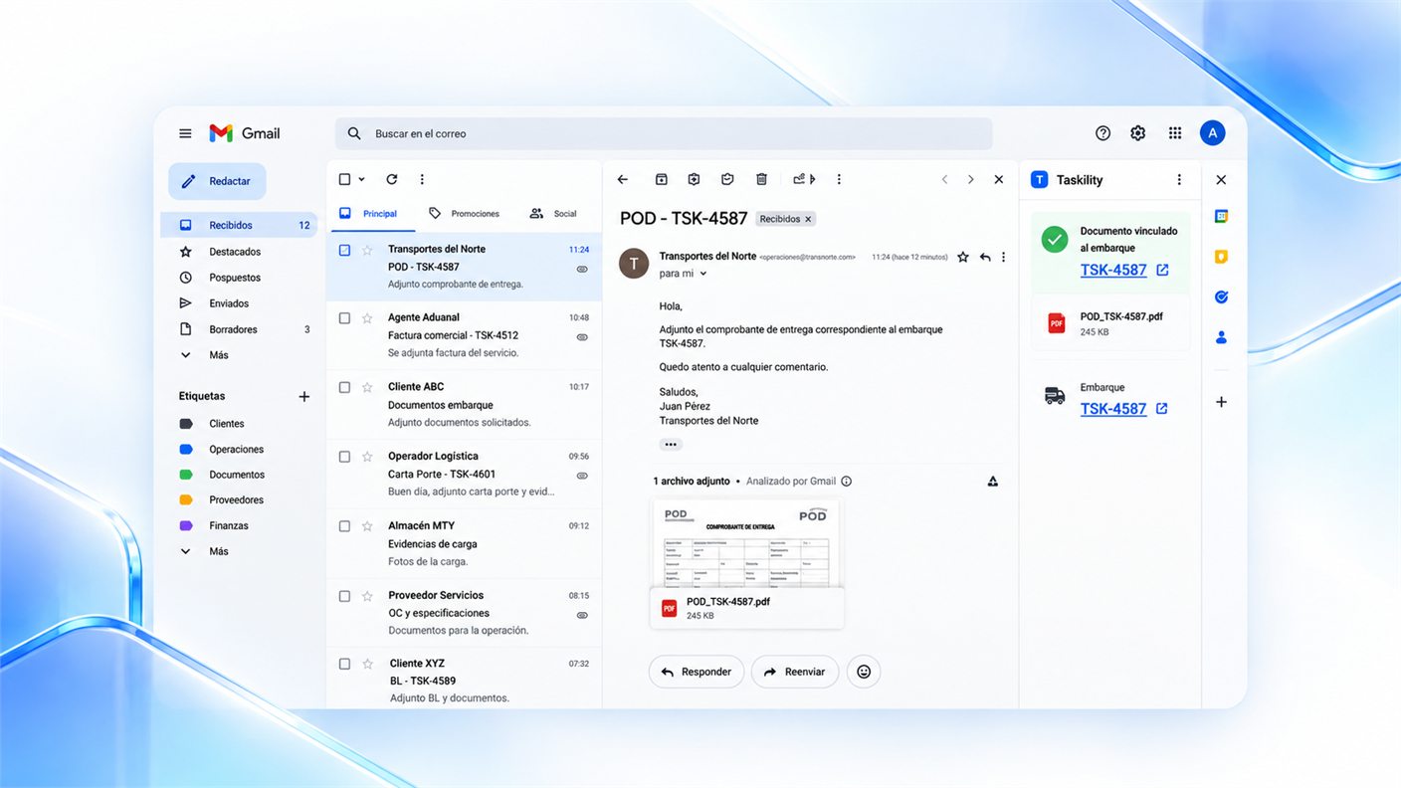Open the Gmail main menu hamburger icon

tap(185, 133)
